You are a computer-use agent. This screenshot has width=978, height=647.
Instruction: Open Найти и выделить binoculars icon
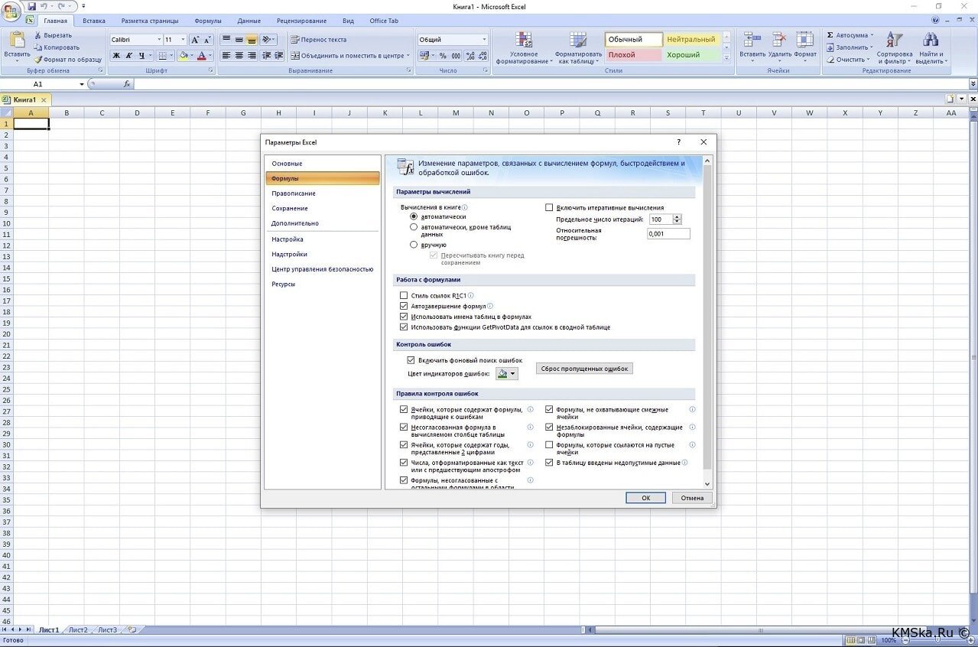[930, 40]
